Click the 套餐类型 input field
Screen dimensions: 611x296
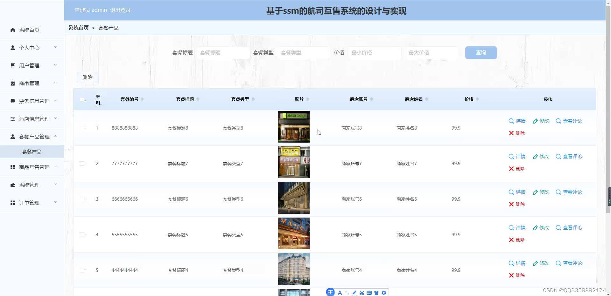pyautogui.click(x=304, y=53)
